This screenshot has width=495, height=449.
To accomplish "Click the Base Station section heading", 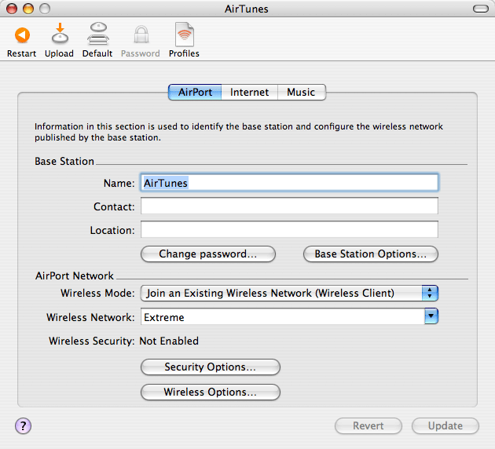I will (x=64, y=162).
